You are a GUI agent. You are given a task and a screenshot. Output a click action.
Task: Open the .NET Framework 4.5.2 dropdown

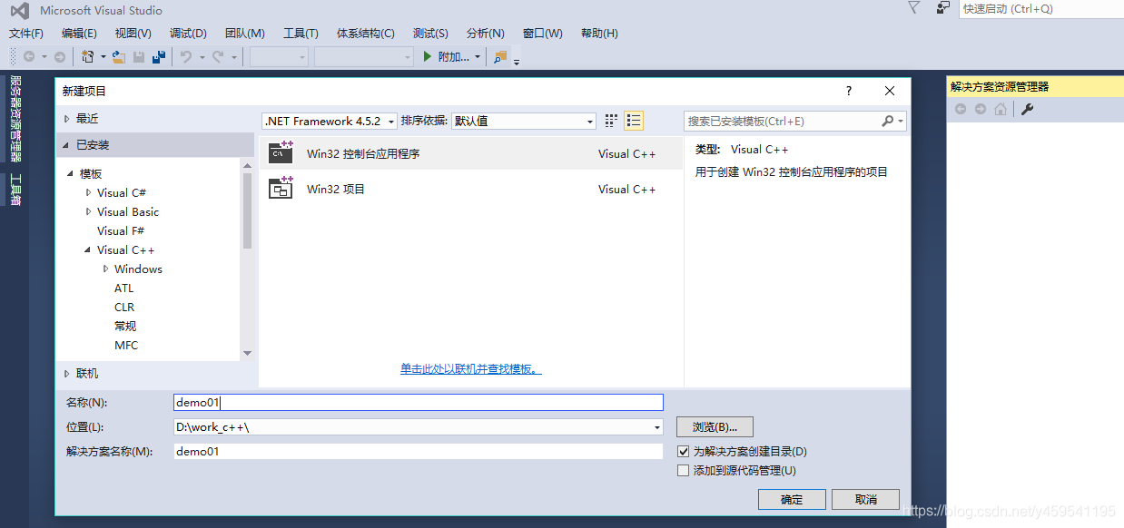(330, 121)
